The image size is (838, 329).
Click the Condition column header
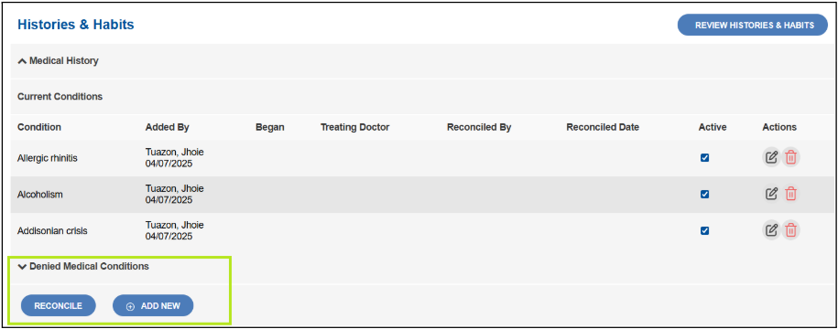pyautogui.click(x=39, y=127)
